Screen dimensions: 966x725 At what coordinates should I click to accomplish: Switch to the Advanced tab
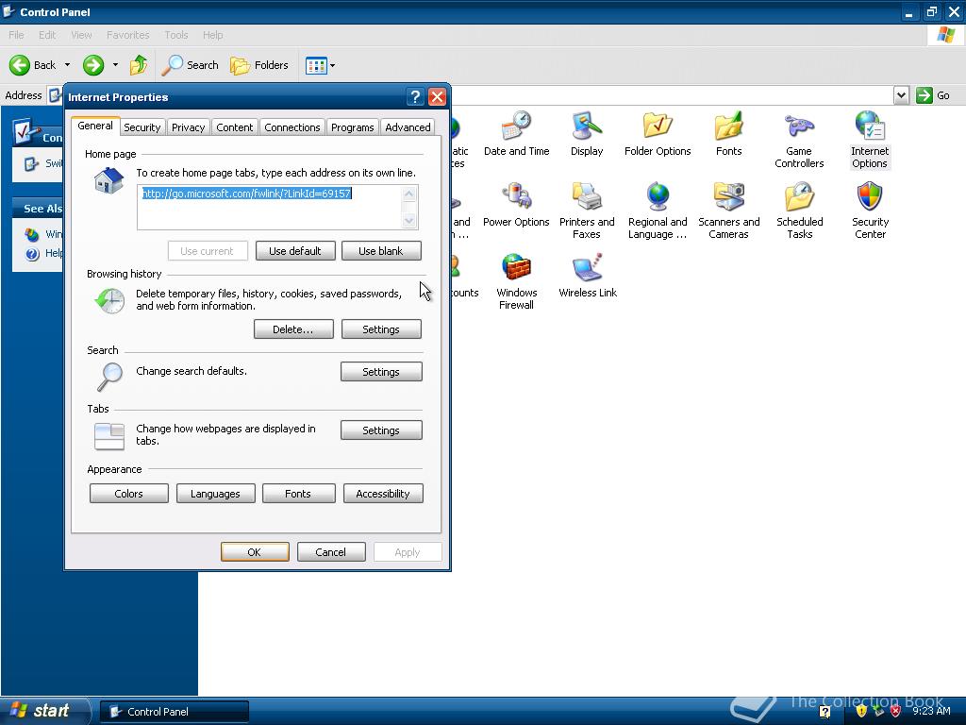408,127
